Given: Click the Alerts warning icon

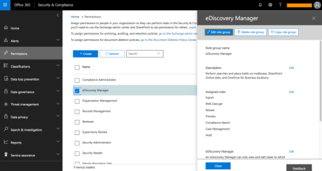Looking at the screenshot, I should coord(6,41).
